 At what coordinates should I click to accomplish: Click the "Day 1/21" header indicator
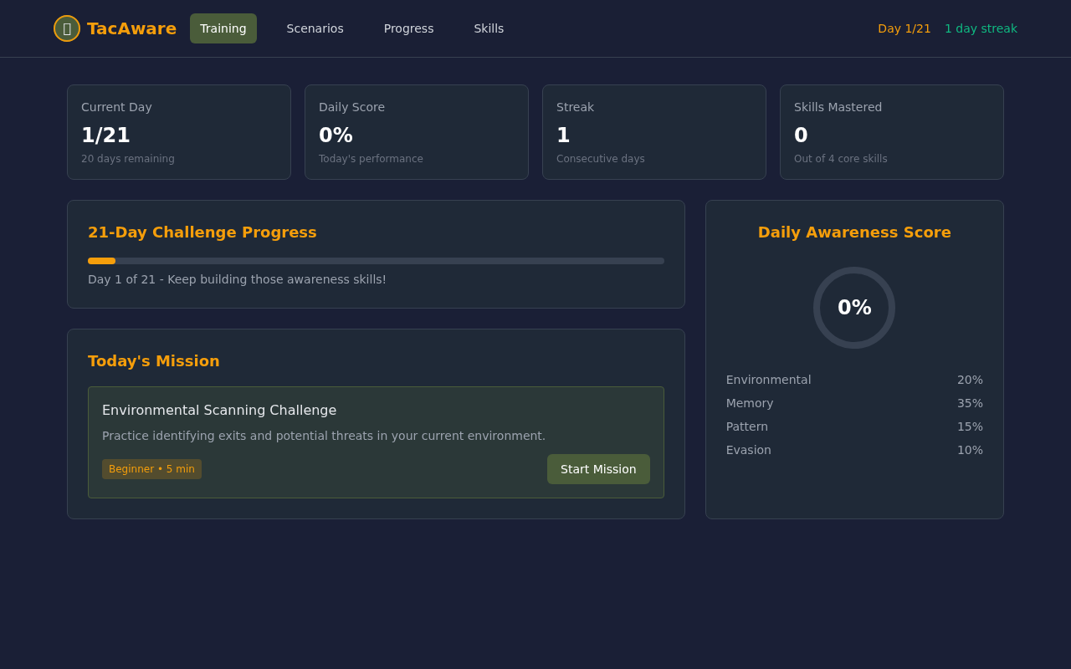point(904,28)
